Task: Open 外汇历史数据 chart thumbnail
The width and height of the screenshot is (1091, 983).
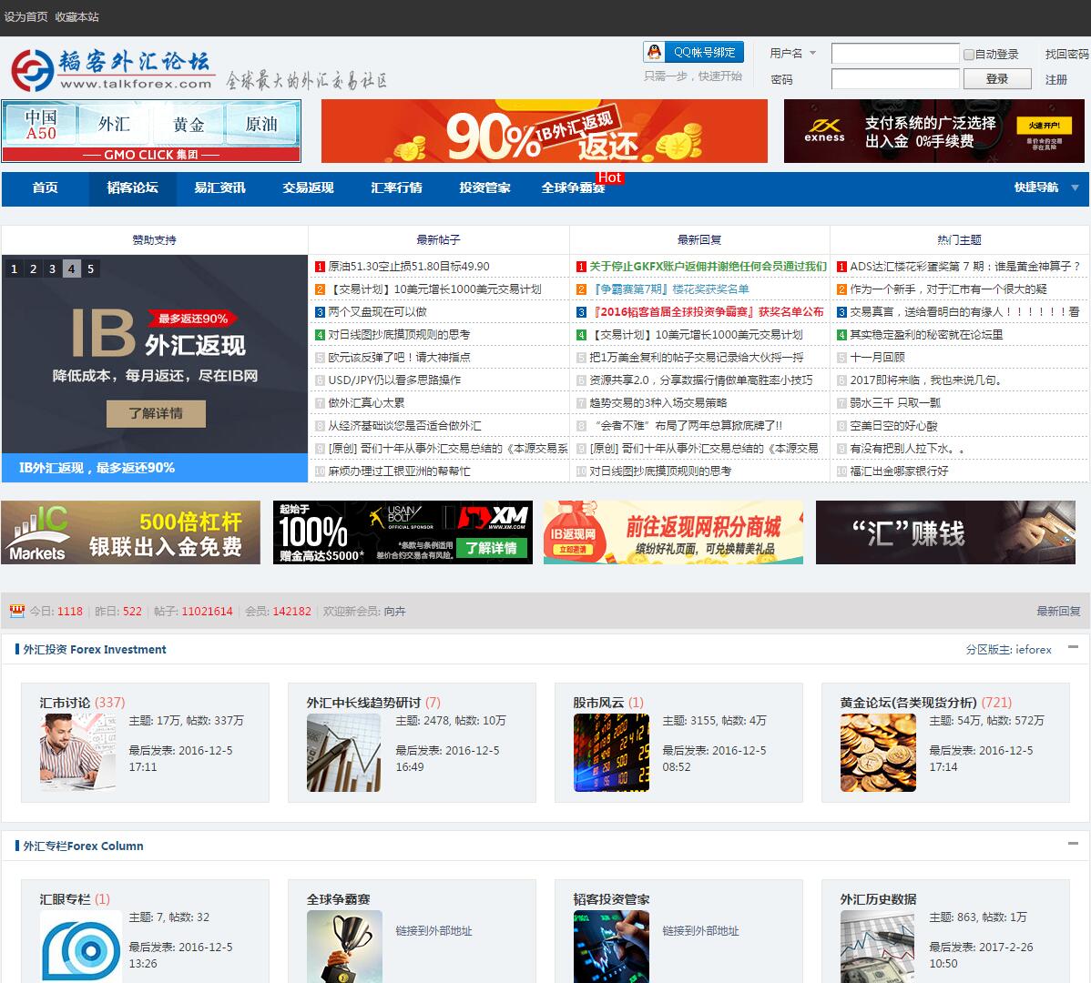Action: coord(878,947)
